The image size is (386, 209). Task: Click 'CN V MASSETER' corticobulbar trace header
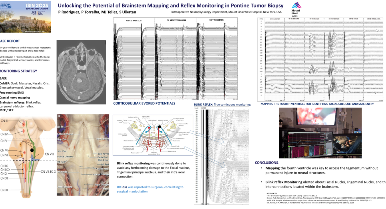(x=216, y=20)
